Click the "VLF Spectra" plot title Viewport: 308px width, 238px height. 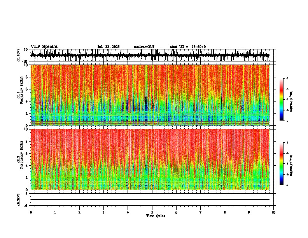coord(44,47)
